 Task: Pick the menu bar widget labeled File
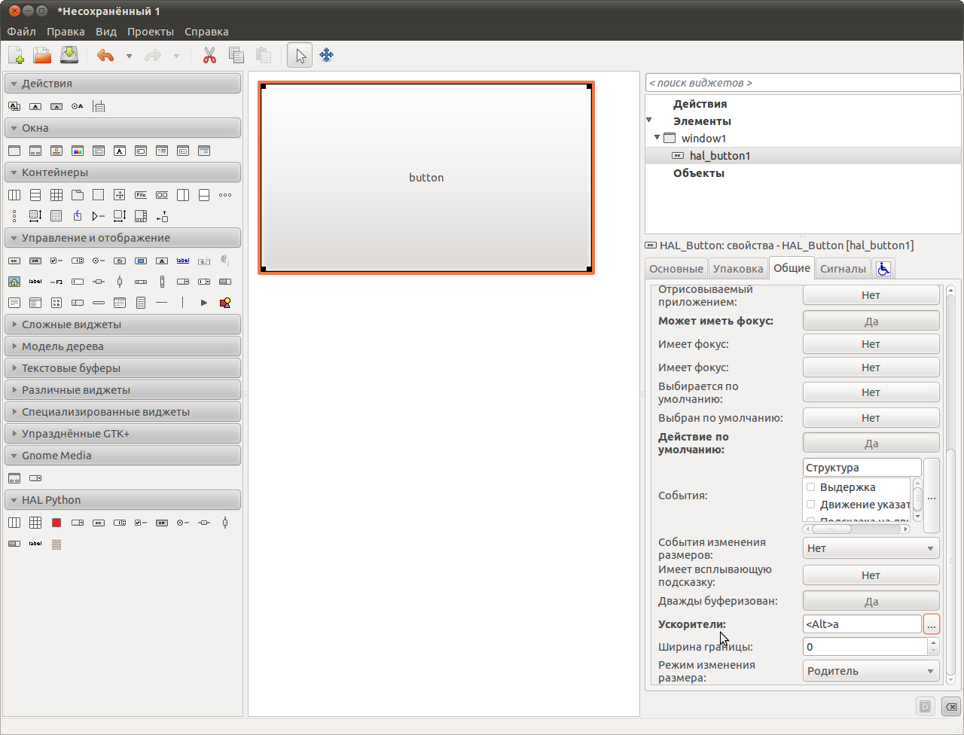tap(141, 195)
